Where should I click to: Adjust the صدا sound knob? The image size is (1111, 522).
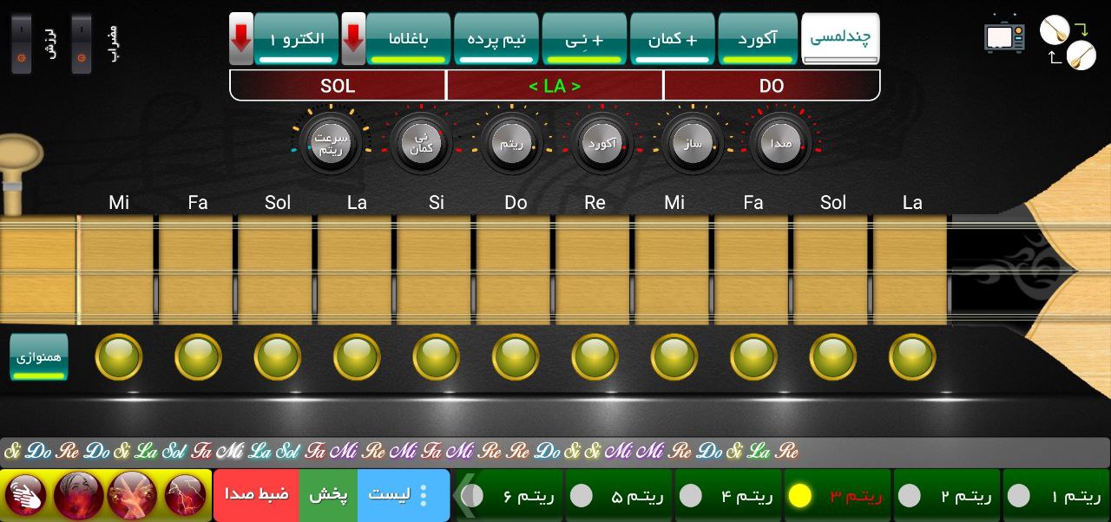781,143
